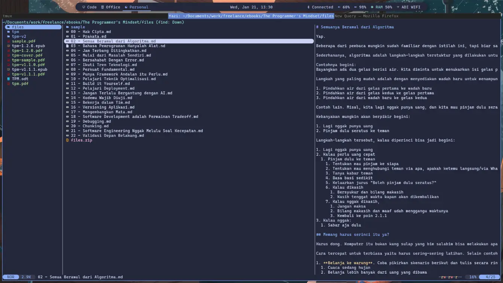Click the RAM 50% usage indicator
Viewport: 503px width, 283px height.
click(381, 7)
